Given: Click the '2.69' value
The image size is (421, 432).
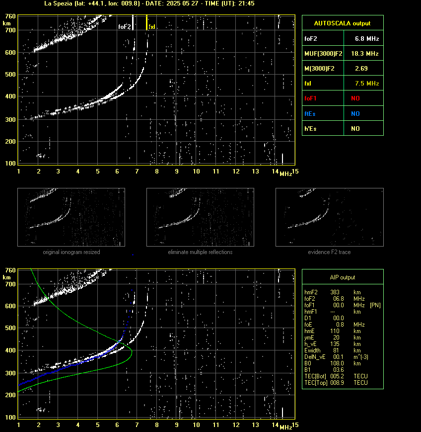Looking at the screenshot, I should tap(361, 69).
